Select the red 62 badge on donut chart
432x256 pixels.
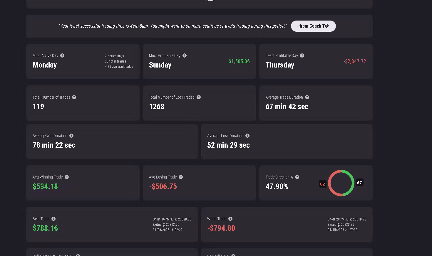tap(323, 184)
